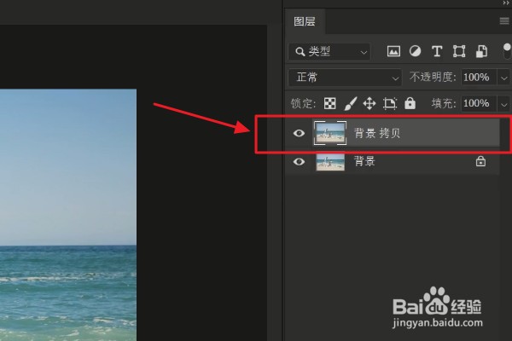Open the 类型 filter type dropdown
Screen dimensions: 512x341
point(329,51)
